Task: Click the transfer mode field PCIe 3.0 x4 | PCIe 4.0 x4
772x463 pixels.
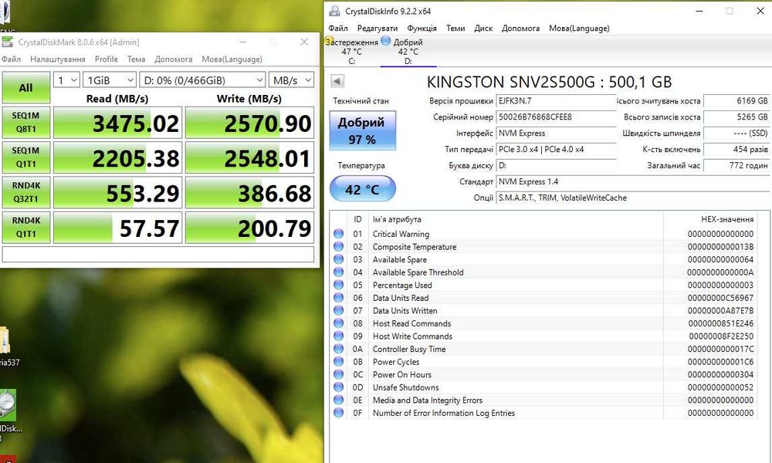Action: 556,150
